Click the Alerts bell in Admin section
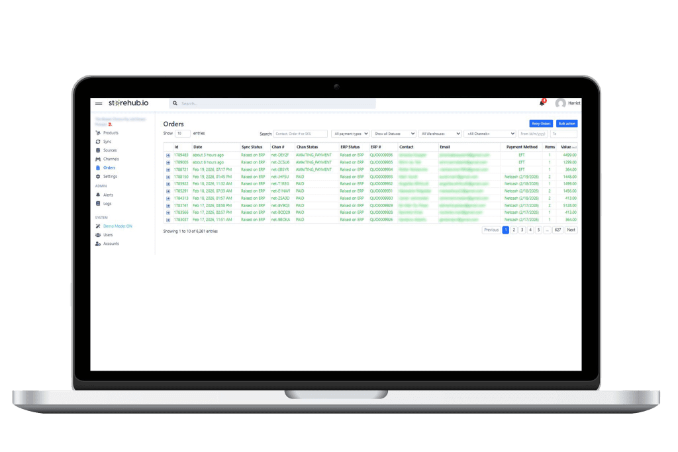Screen dimensions: 678x452 (x=98, y=195)
